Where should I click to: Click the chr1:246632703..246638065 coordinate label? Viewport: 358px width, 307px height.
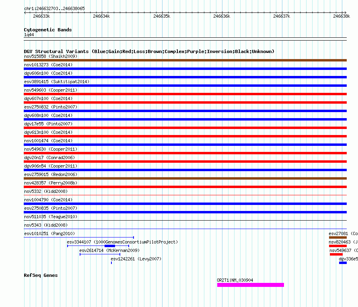(54, 8)
